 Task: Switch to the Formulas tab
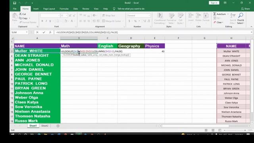point(64,9)
